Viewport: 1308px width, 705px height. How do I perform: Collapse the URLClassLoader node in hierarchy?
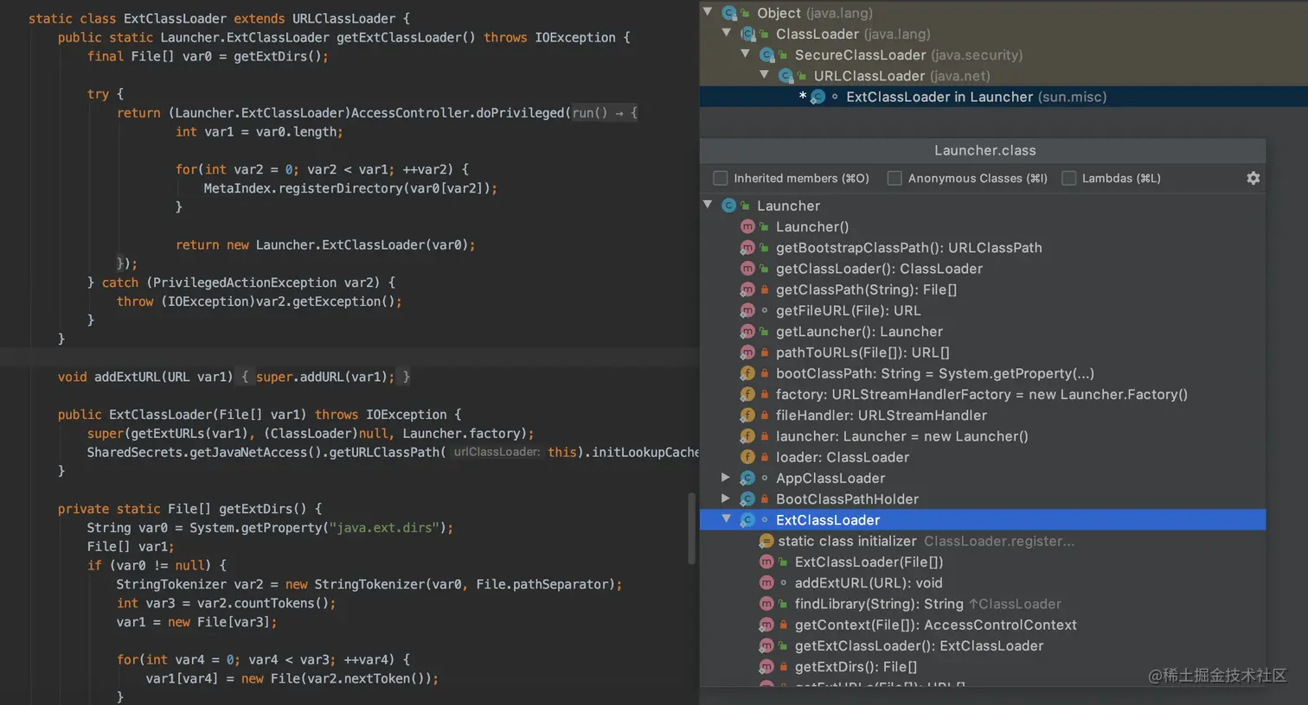click(x=765, y=75)
